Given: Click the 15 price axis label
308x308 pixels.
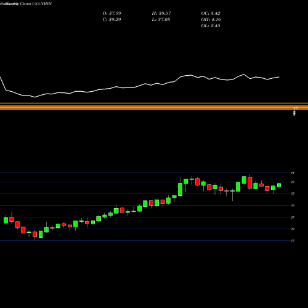Looking at the screenshot, I should pyautogui.click(x=293, y=241).
